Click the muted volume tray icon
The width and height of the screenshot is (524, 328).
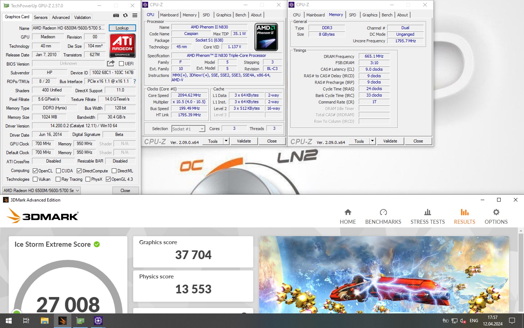click(463, 321)
